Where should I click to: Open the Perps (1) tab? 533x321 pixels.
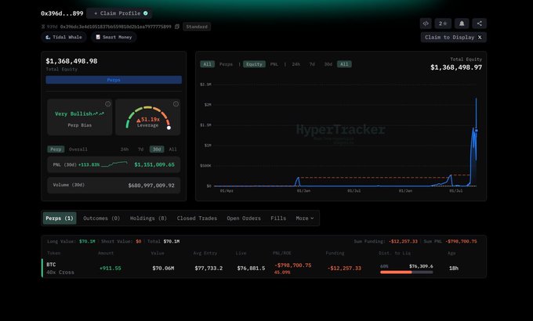(x=60, y=218)
